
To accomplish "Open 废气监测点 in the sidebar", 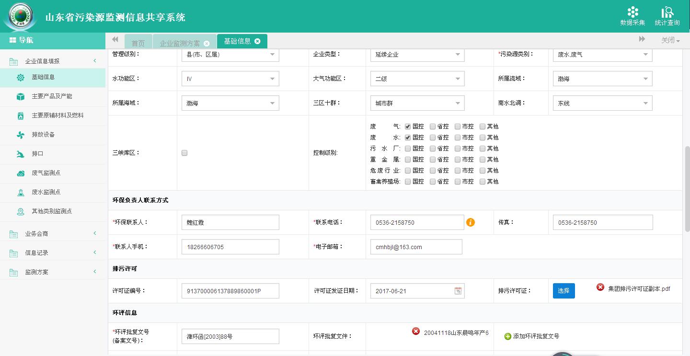I will pos(46,173).
